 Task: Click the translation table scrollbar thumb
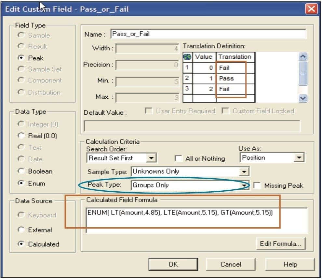click(x=303, y=73)
